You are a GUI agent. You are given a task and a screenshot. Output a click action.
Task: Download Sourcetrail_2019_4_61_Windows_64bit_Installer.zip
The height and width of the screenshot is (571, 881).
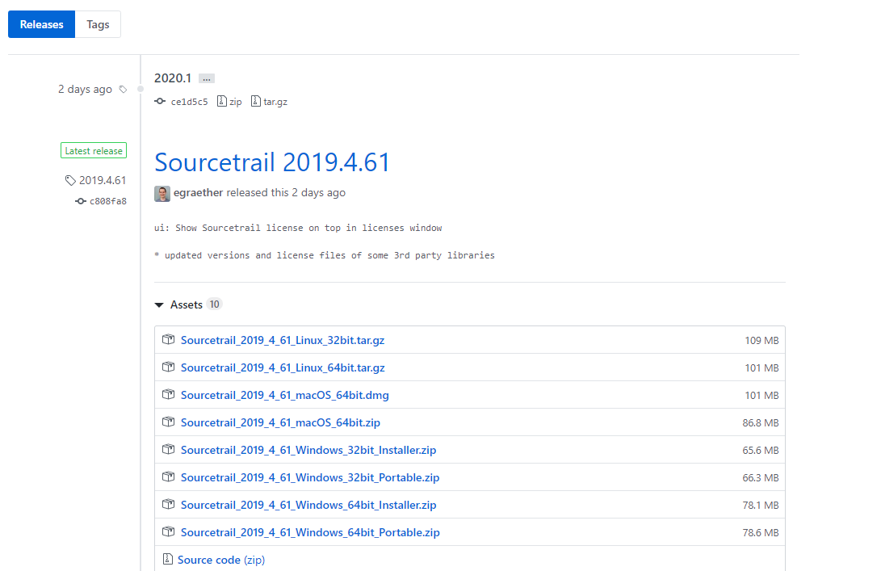(x=308, y=506)
